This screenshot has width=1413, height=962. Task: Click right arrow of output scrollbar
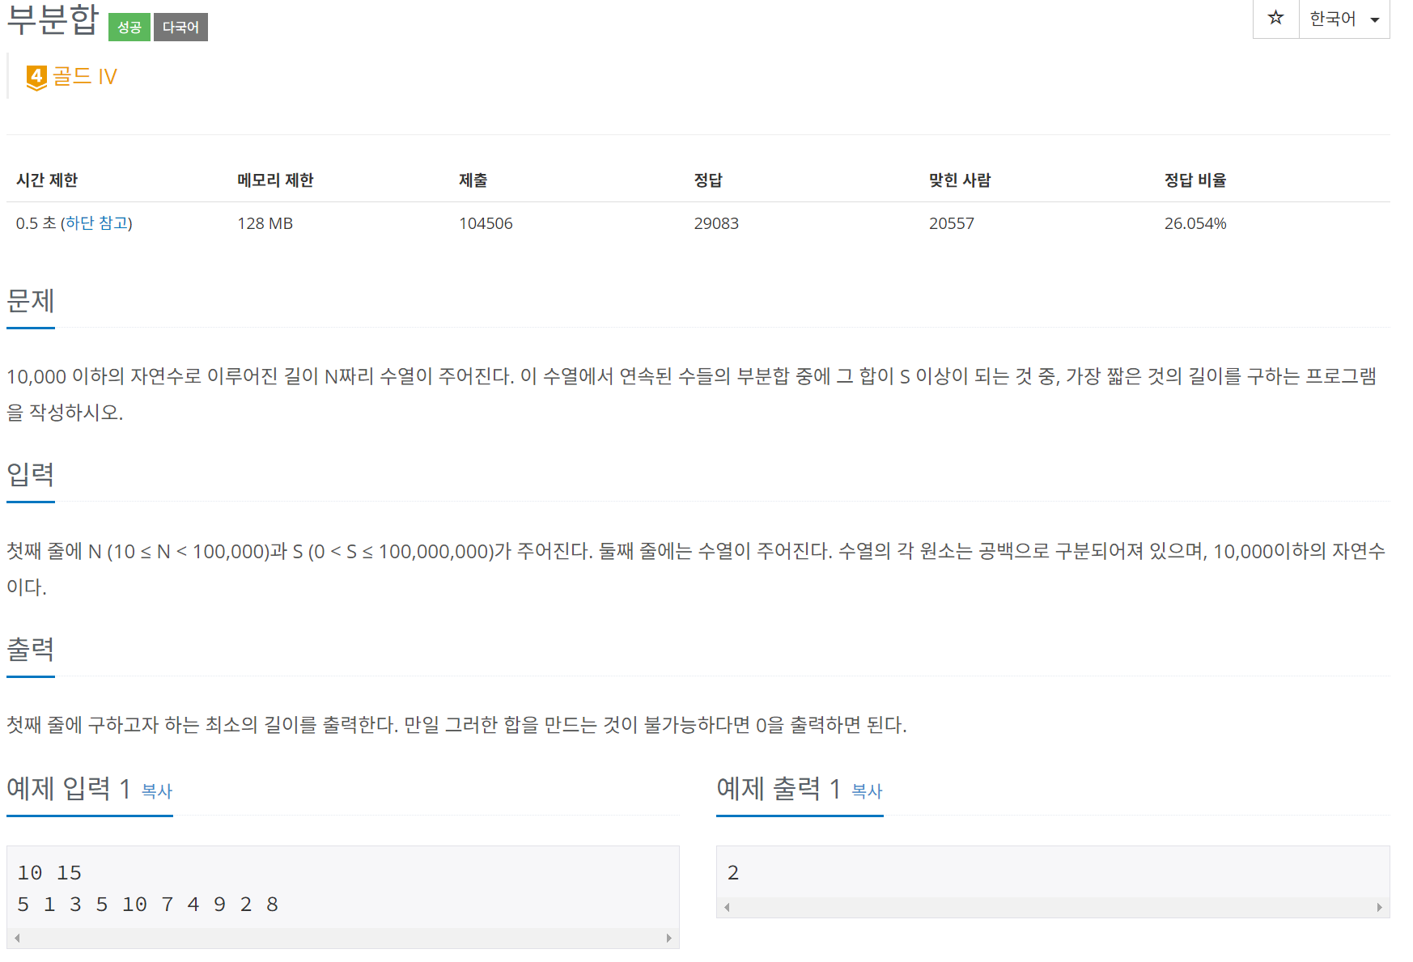(1379, 908)
